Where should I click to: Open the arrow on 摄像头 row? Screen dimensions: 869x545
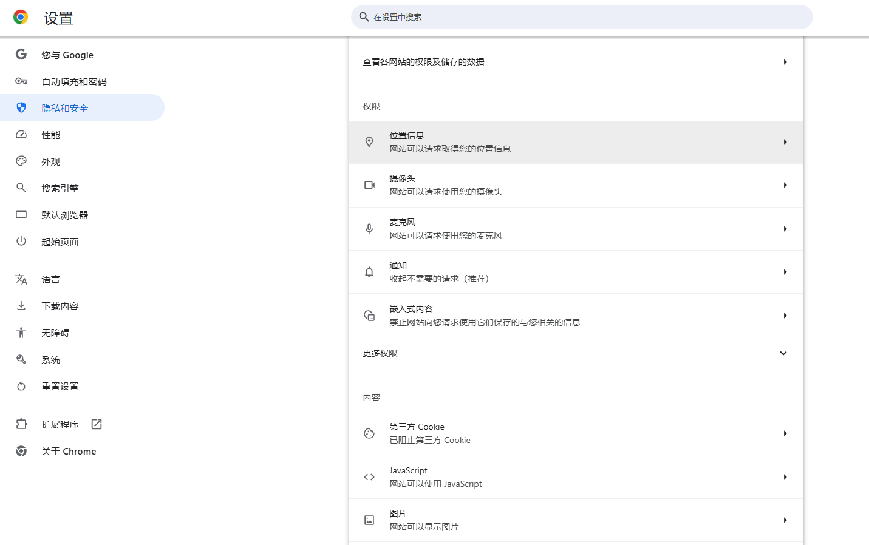point(785,185)
